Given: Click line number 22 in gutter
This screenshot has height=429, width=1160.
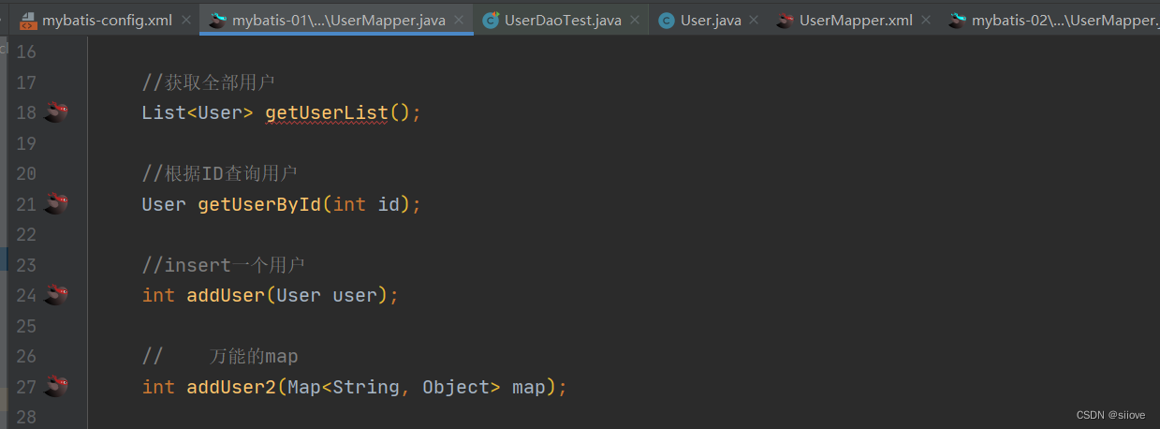Looking at the screenshot, I should [26, 234].
